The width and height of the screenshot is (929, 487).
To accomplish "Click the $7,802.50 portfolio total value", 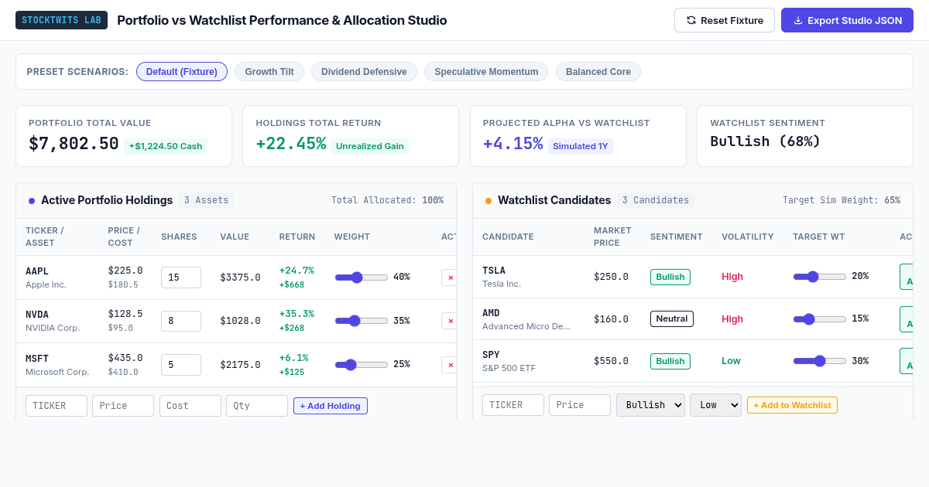I will coord(74,144).
